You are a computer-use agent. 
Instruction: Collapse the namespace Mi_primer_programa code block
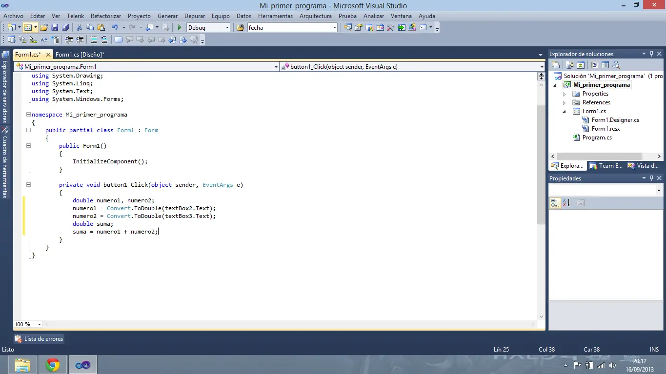[x=28, y=115]
